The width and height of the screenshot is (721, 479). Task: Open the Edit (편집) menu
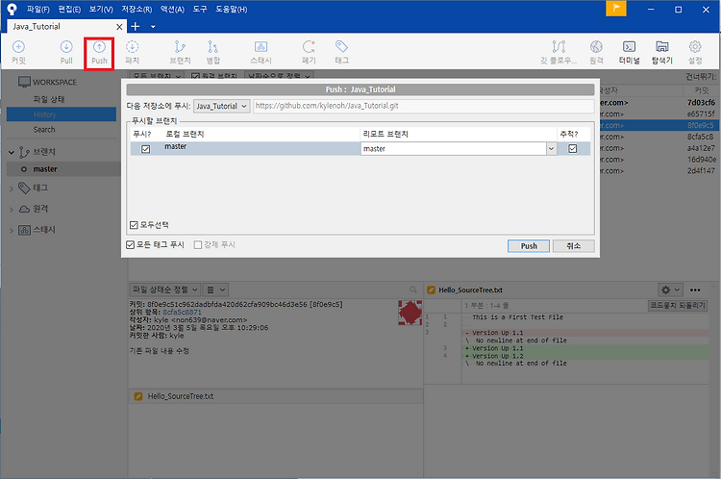69,10
